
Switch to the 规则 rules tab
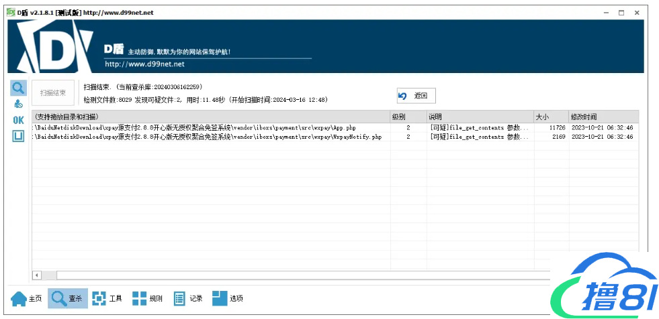147,298
